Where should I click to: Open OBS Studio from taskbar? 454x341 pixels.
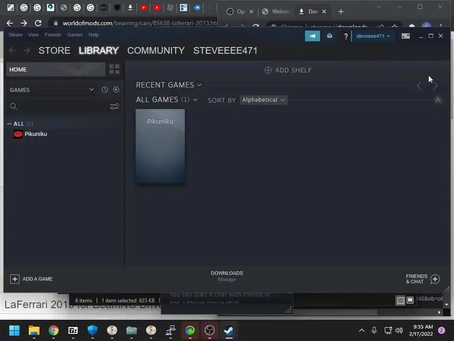point(210,330)
